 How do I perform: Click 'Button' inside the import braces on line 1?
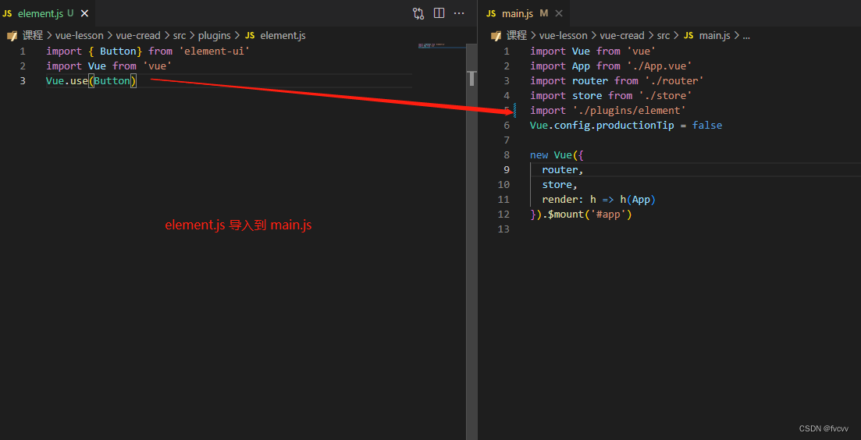click(x=118, y=51)
